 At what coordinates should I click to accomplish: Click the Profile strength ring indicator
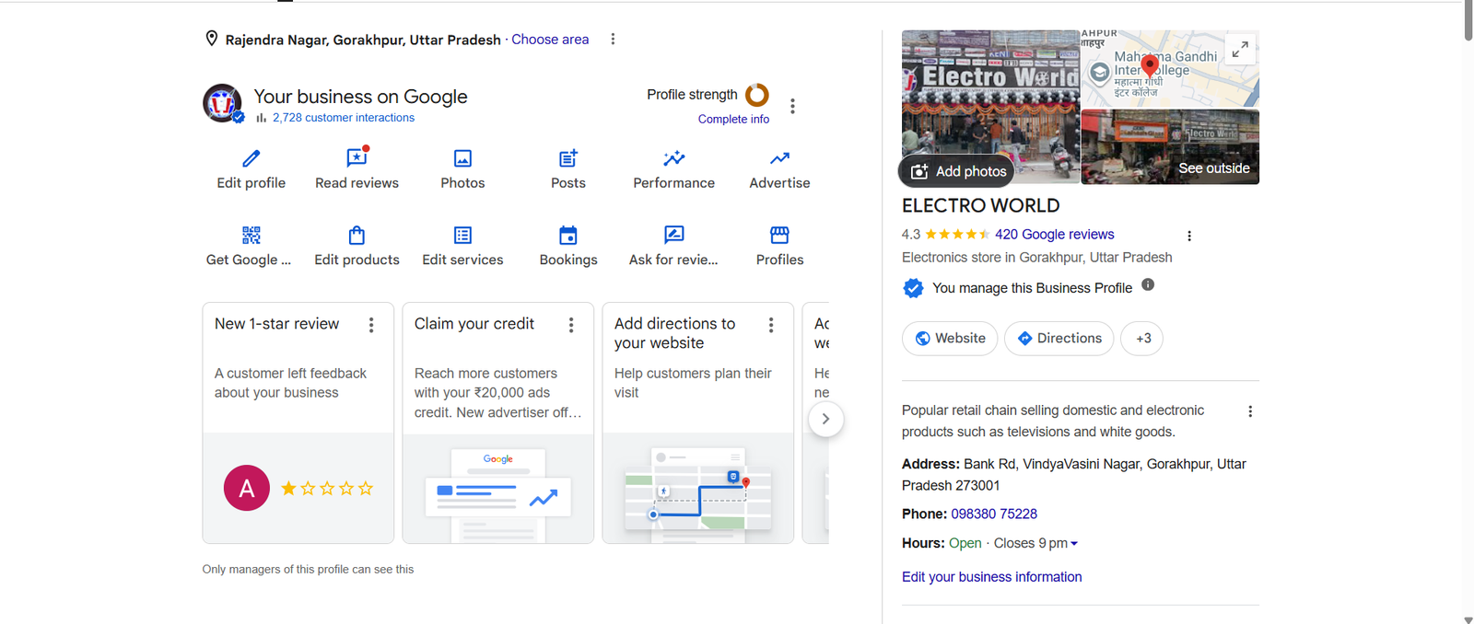click(757, 95)
